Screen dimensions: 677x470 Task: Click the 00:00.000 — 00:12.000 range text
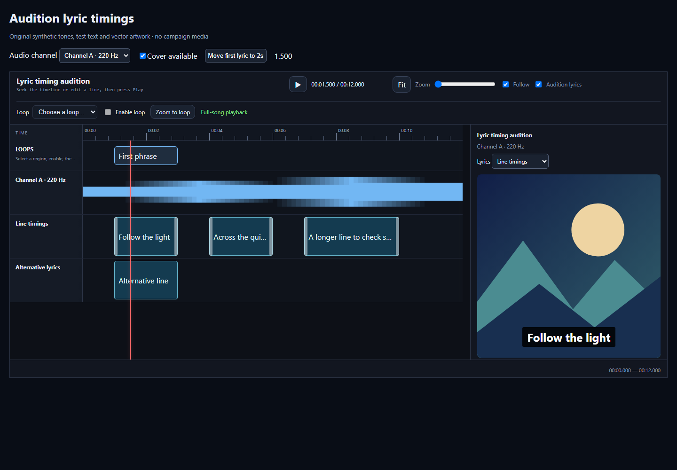(x=635, y=370)
